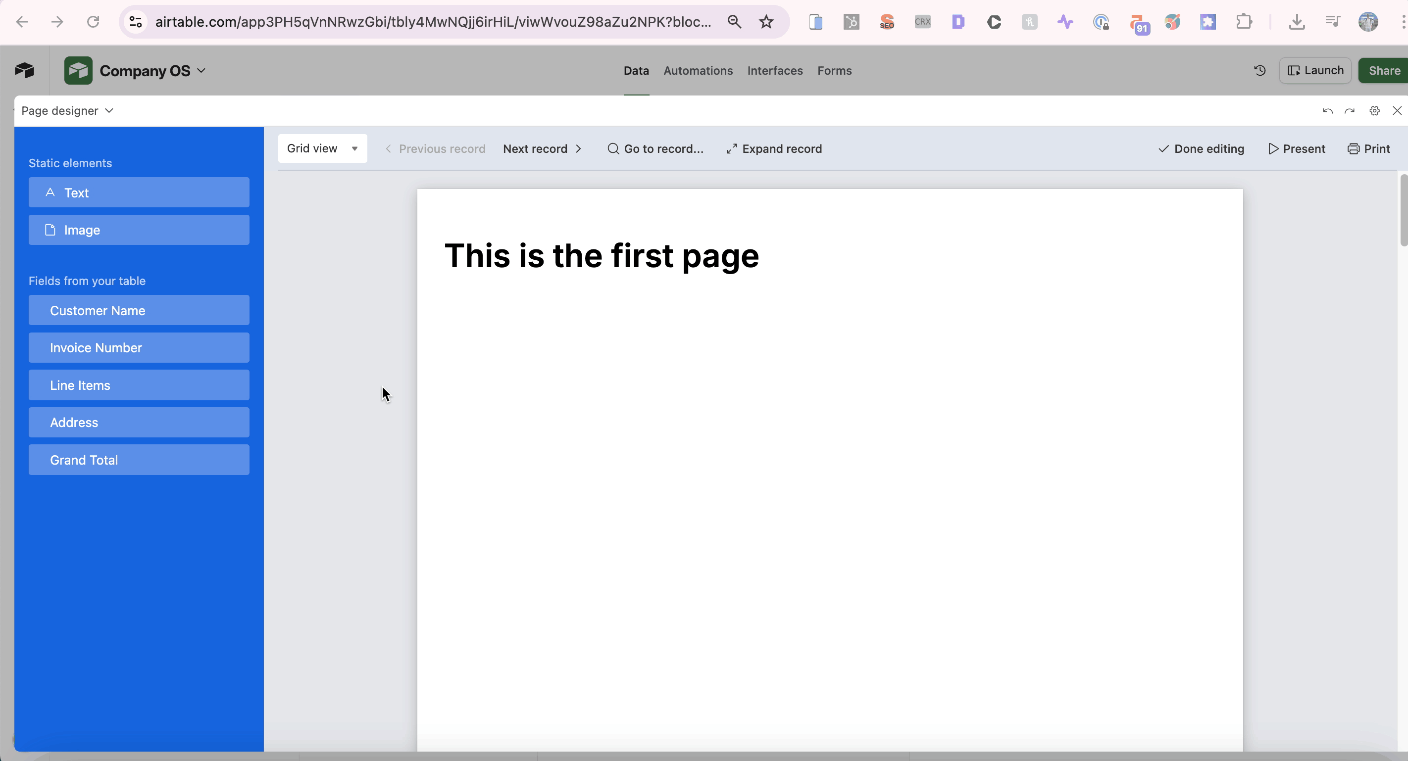Open the Print option
Viewport: 1408px width, 761px height.
1369,148
